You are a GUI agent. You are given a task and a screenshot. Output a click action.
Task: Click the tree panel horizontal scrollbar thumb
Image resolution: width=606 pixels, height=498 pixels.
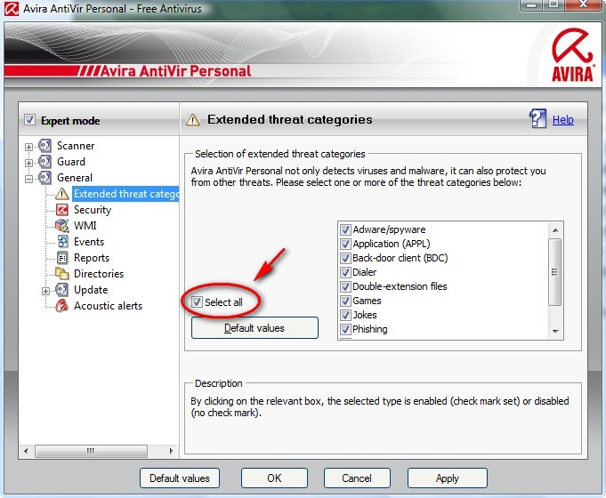click(91, 451)
